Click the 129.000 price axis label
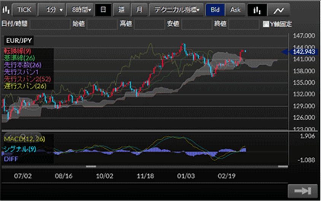The height and width of the screenshot is (201, 321). 304,106
